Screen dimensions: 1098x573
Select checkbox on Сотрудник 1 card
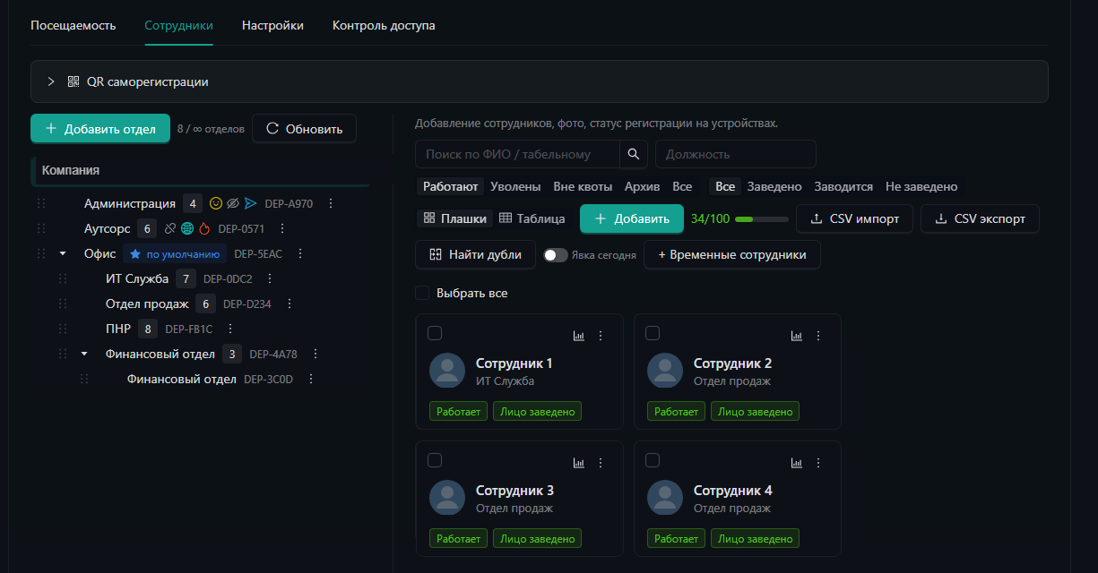pos(435,333)
